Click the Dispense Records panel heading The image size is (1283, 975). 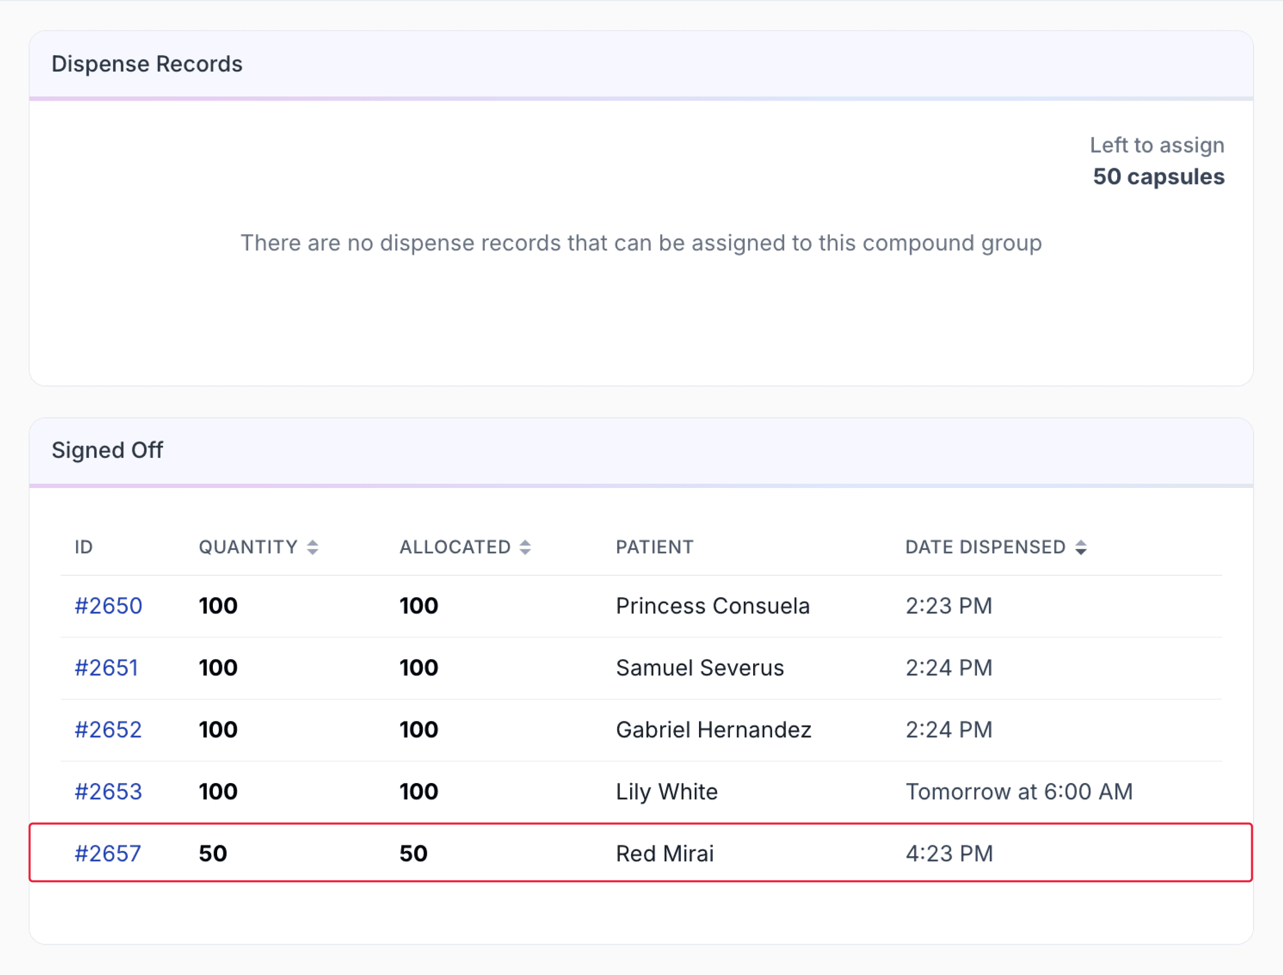(147, 64)
